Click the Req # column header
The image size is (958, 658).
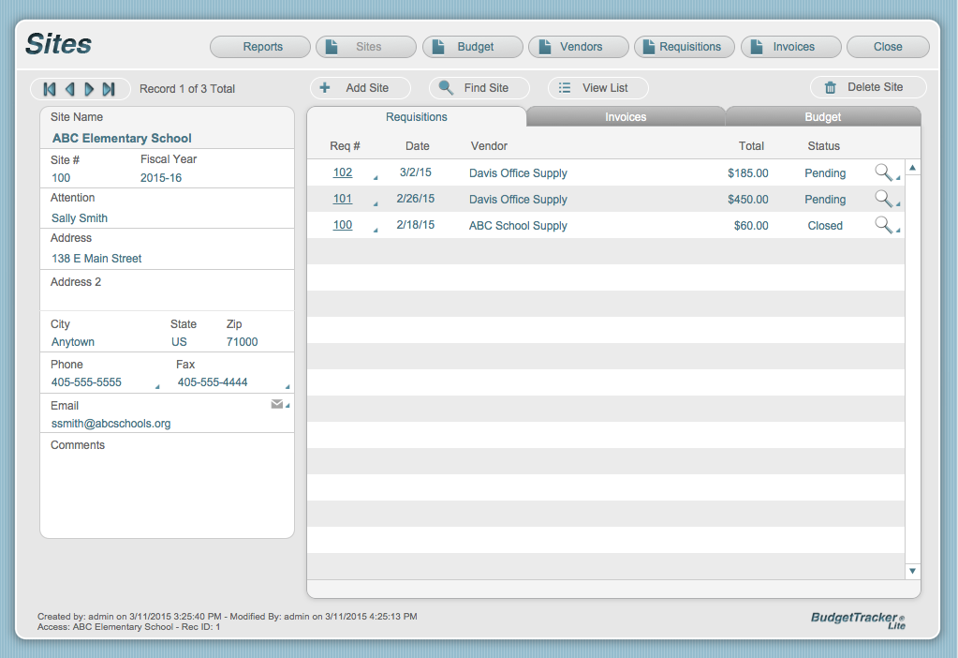click(345, 146)
